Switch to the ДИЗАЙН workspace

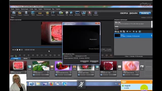coord(133,13)
